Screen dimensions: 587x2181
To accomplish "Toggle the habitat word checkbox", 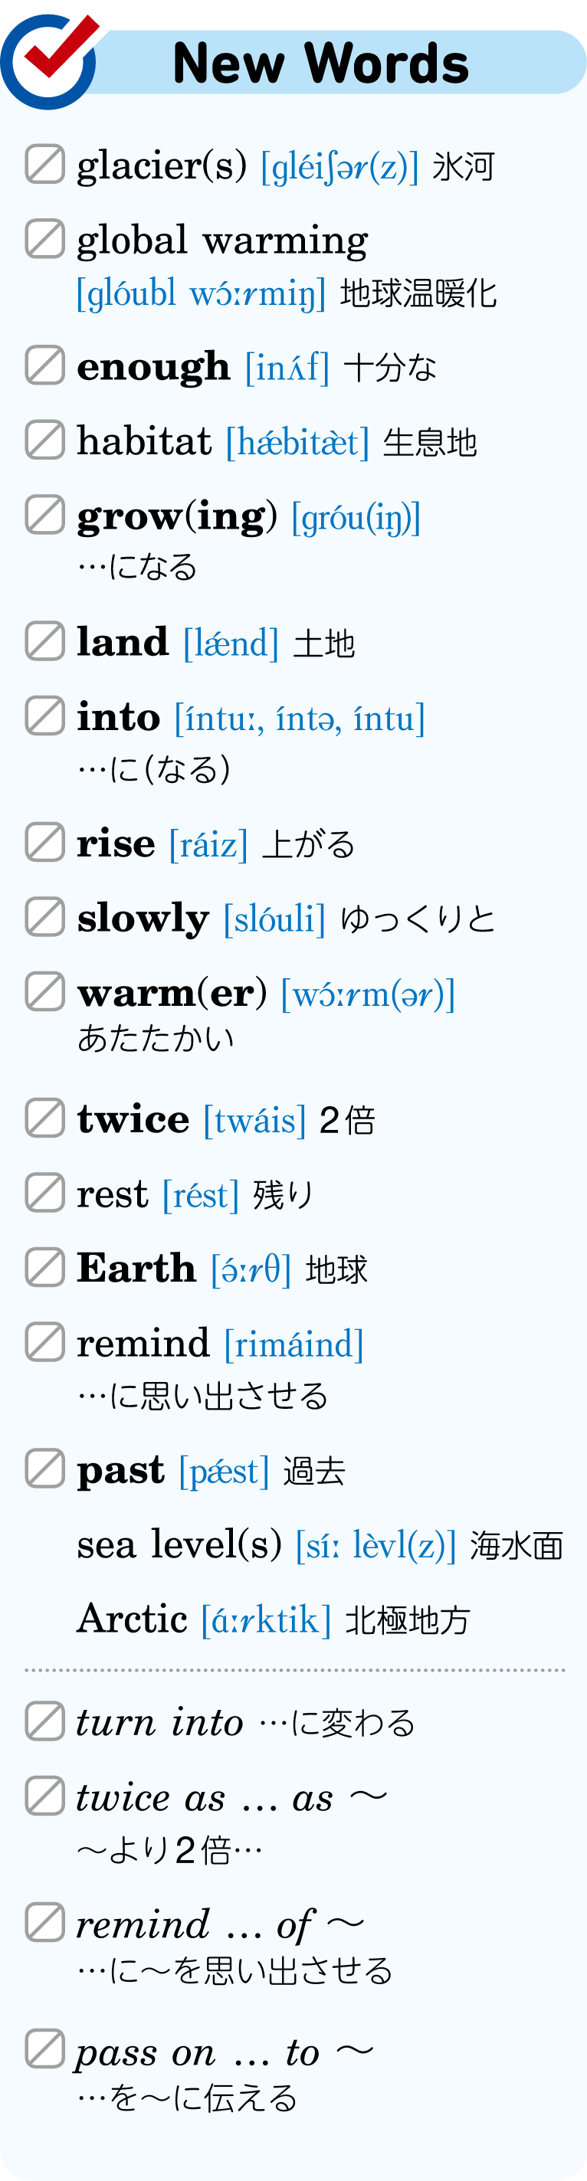I will pos(45,440).
